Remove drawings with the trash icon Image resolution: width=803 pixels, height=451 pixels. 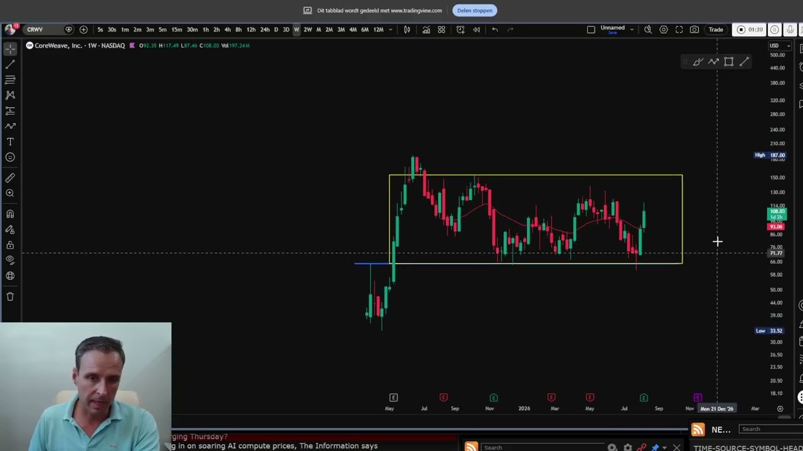pos(10,296)
